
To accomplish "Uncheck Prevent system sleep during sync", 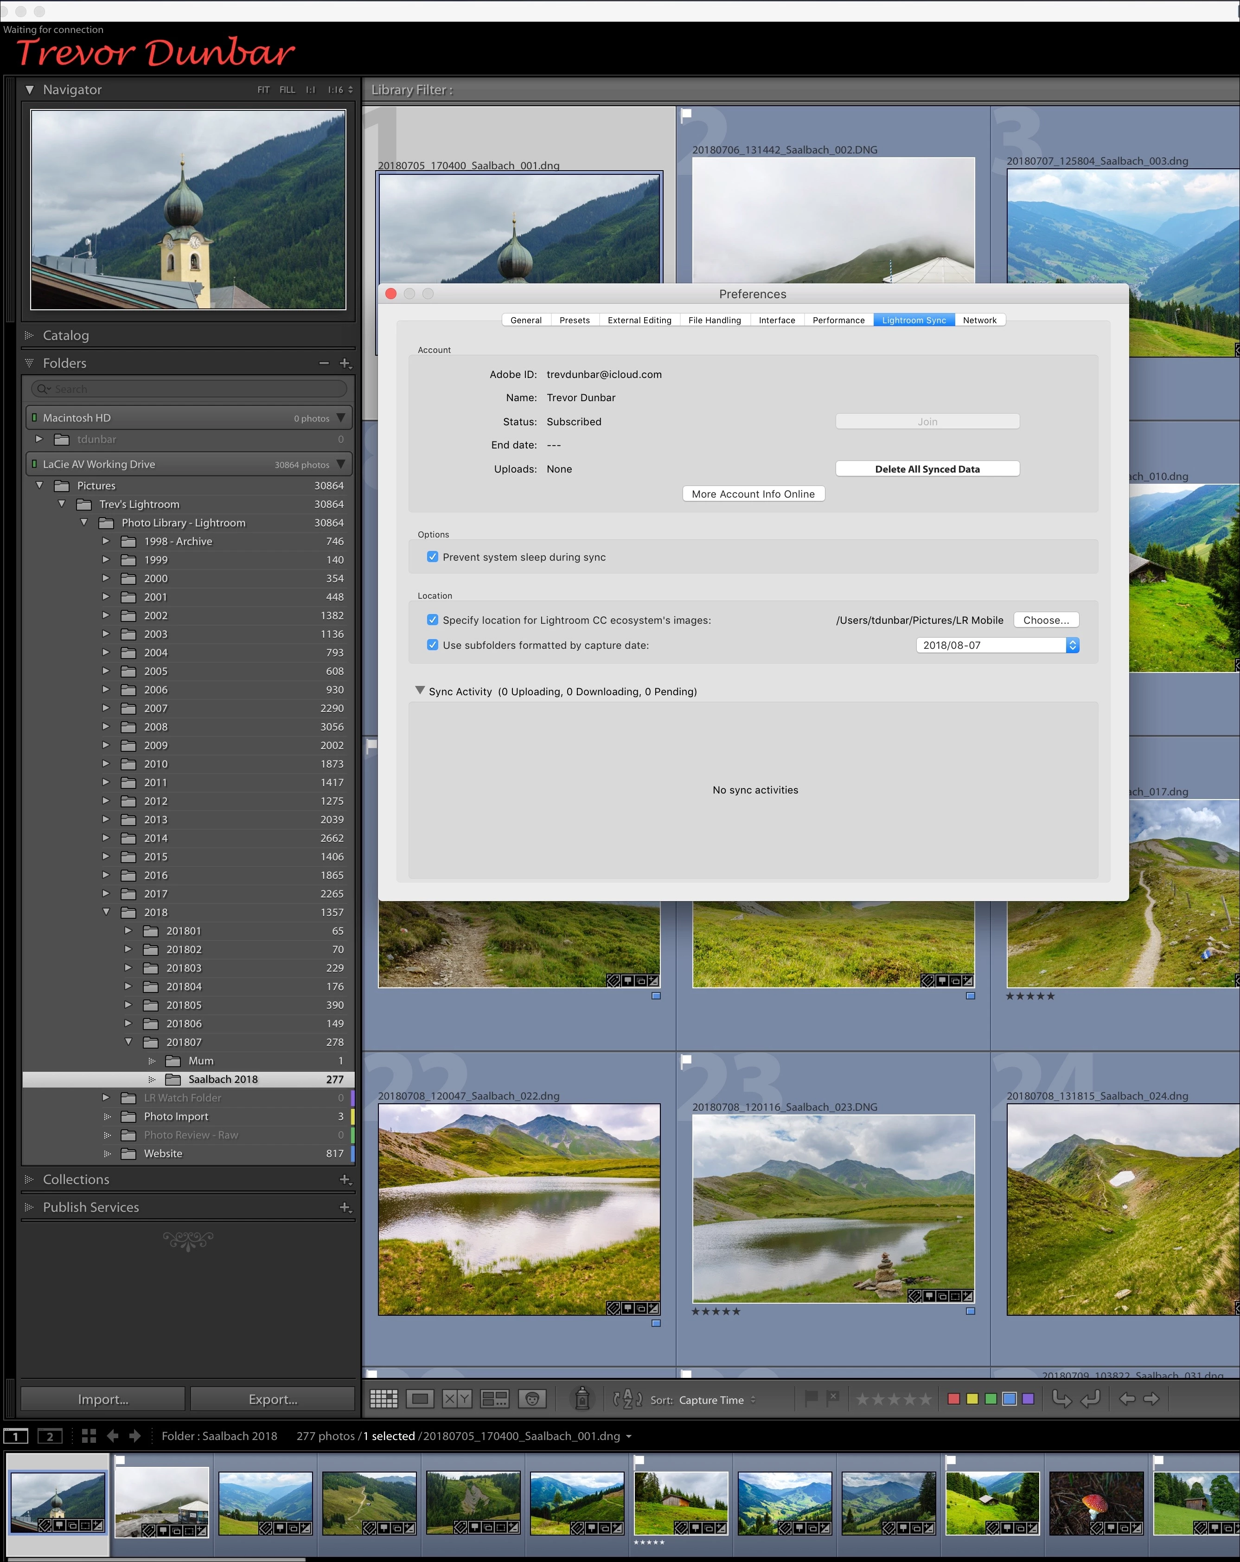I will point(432,557).
